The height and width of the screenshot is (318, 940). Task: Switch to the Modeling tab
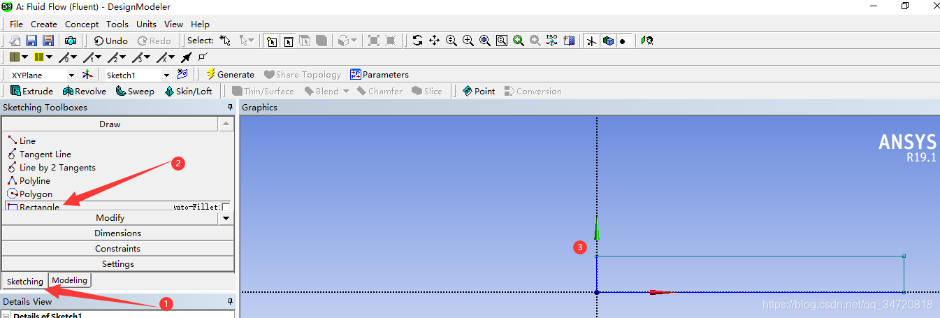point(70,280)
